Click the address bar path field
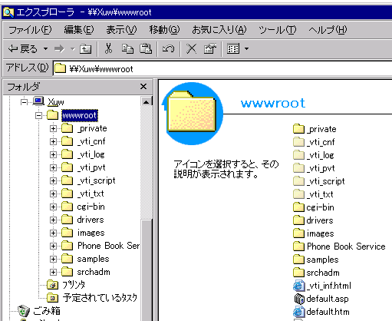This screenshot has width=392, height=321. 222,68
